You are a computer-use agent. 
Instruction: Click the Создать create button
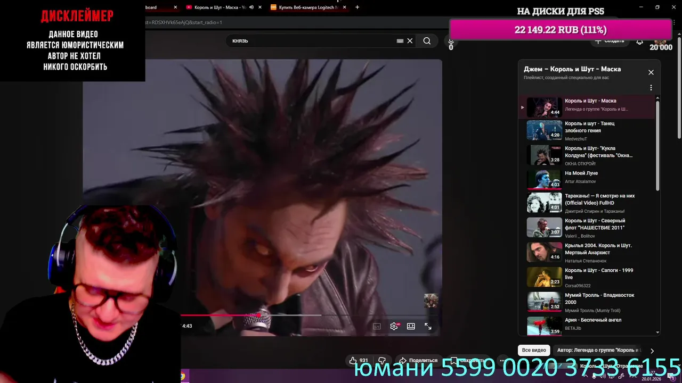point(610,41)
